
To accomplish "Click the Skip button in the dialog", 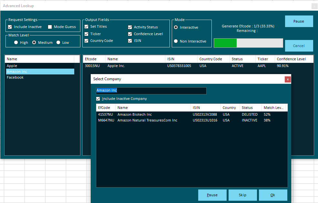I will (242, 195).
